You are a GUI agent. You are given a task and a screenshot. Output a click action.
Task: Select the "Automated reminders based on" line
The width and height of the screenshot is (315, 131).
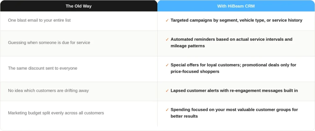coord(231,39)
